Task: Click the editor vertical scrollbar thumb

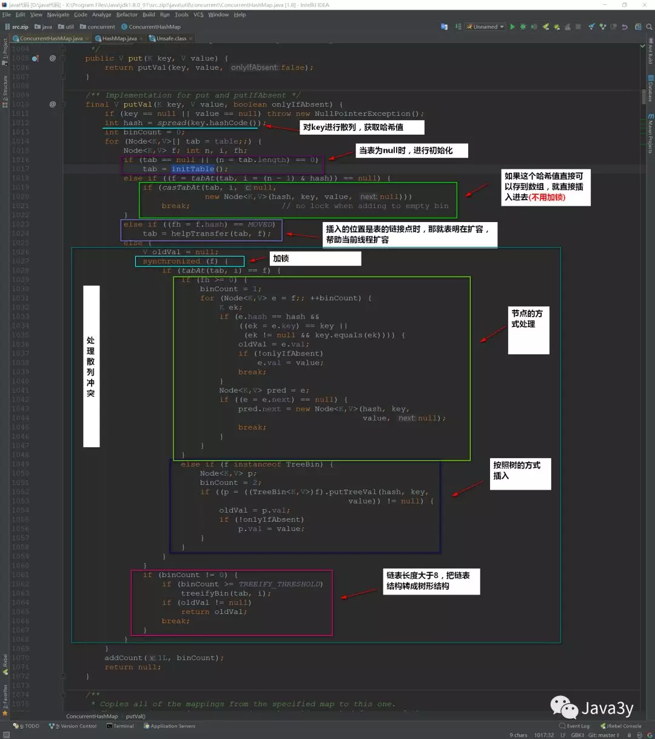Action: 643,97
